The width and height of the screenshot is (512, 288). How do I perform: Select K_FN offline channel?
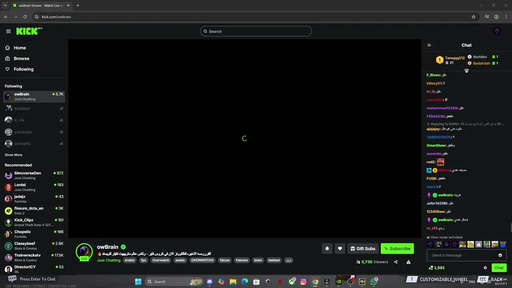click(34, 120)
